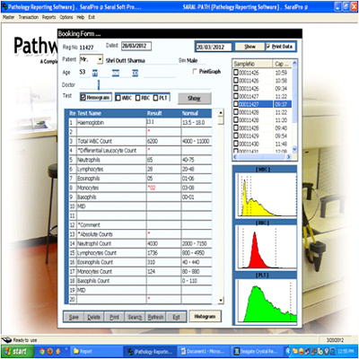Screen dimensions: 359x359
Task: View the green PLT histogram graph
Action: point(266,301)
